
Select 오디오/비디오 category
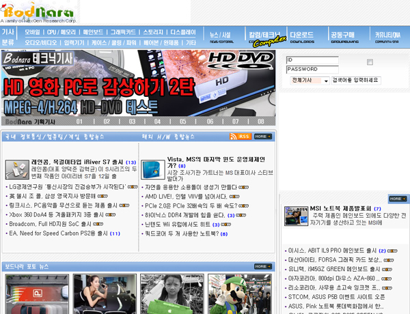(41, 42)
